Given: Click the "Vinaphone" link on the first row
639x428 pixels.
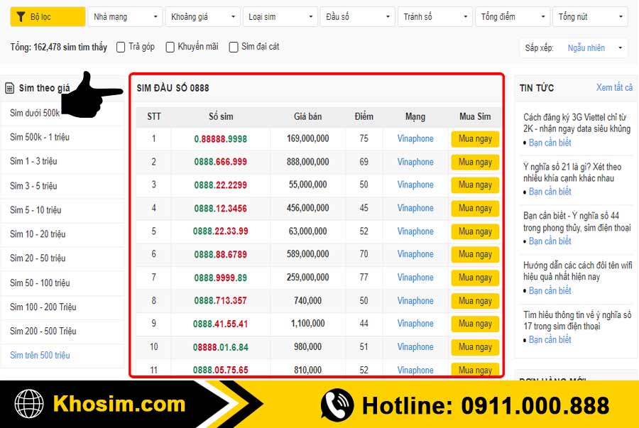Looking at the screenshot, I should click(415, 138).
